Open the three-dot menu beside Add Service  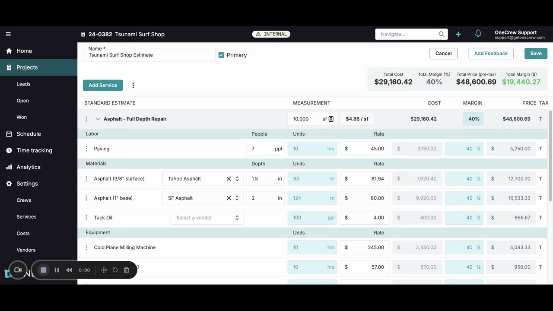133,86
